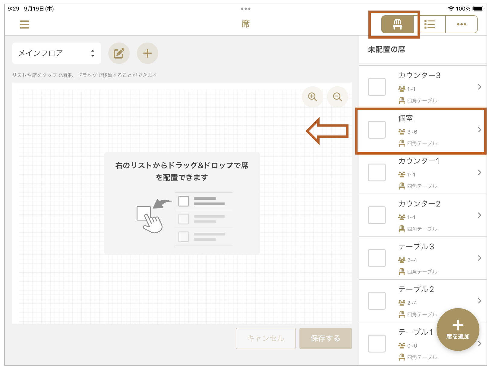Switch to seat layout chair view
The height and width of the screenshot is (370, 492).
point(397,24)
